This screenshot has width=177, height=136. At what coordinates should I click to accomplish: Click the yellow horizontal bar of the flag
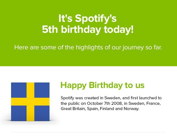pyautogui.click(x=30, y=102)
